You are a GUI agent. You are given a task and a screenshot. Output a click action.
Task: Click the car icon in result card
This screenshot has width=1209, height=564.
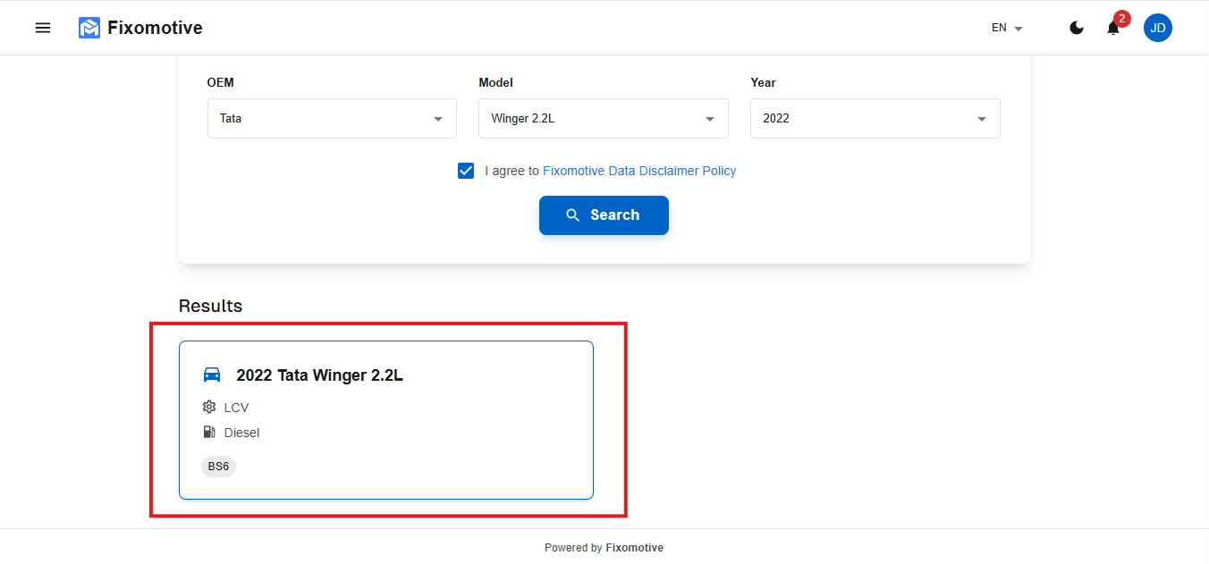pyautogui.click(x=212, y=375)
